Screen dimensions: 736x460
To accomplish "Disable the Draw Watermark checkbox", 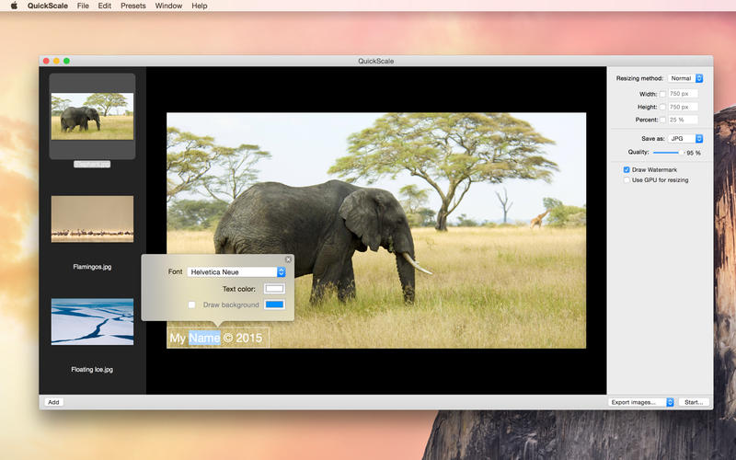I will click(x=627, y=170).
